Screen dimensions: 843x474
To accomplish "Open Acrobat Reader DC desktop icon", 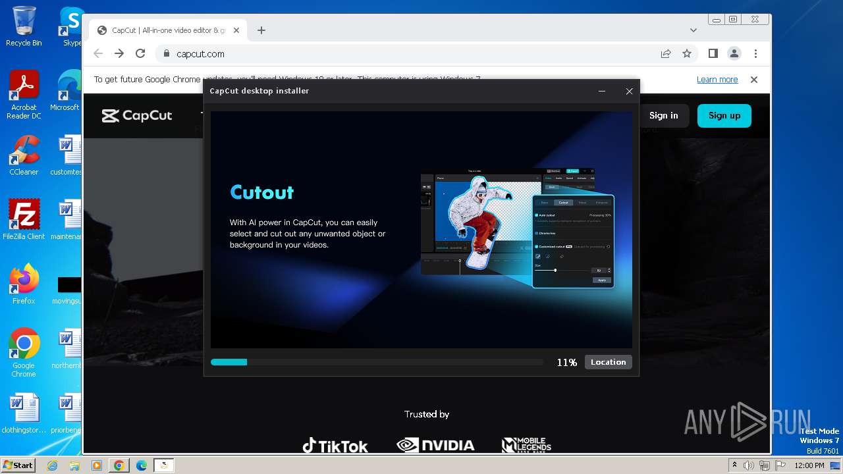I will coord(24,95).
